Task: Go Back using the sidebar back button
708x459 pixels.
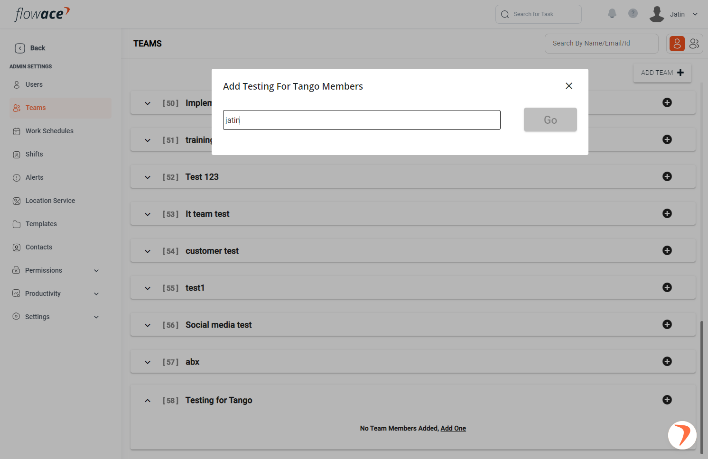Action: 30,48
